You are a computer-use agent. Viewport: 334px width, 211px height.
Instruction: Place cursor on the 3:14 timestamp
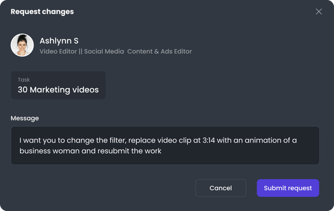click(209, 140)
